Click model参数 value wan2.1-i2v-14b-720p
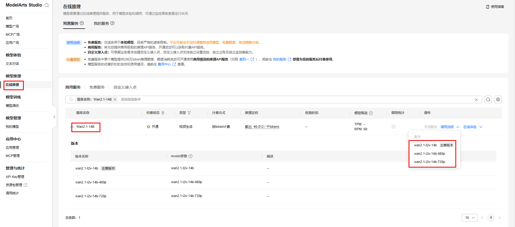Image resolution: width=515 pixels, height=227 pixels. point(187,196)
